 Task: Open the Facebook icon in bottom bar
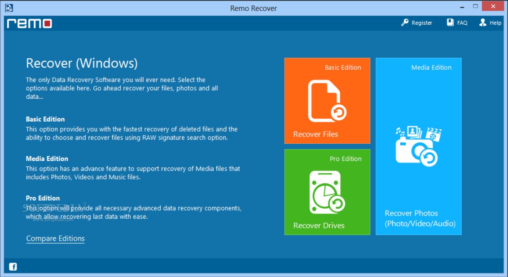coord(13,267)
